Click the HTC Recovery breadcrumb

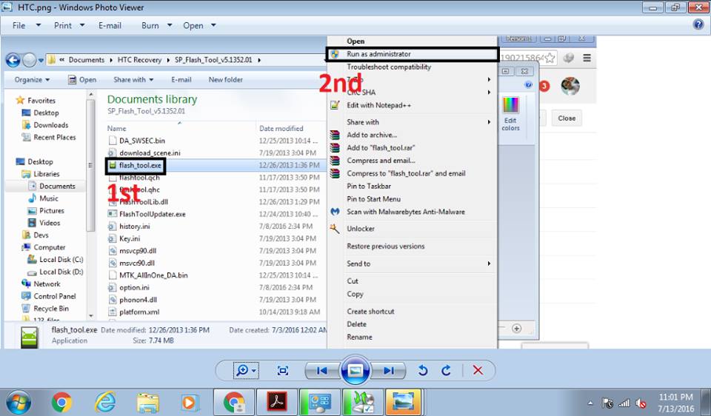(x=139, y=60)
